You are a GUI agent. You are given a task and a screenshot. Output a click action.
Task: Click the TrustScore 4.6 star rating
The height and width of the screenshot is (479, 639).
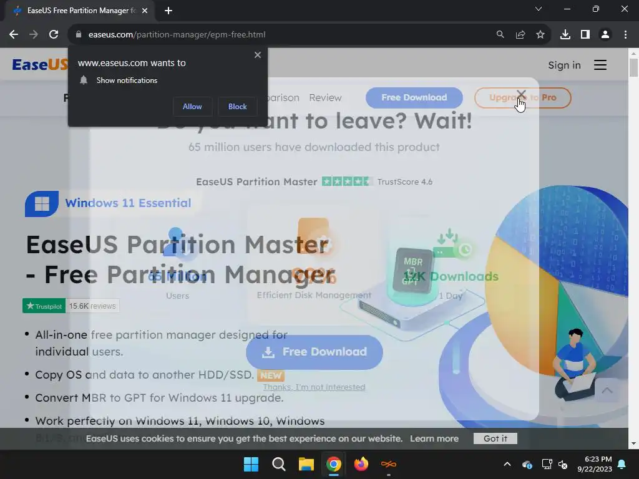(347, 181)
